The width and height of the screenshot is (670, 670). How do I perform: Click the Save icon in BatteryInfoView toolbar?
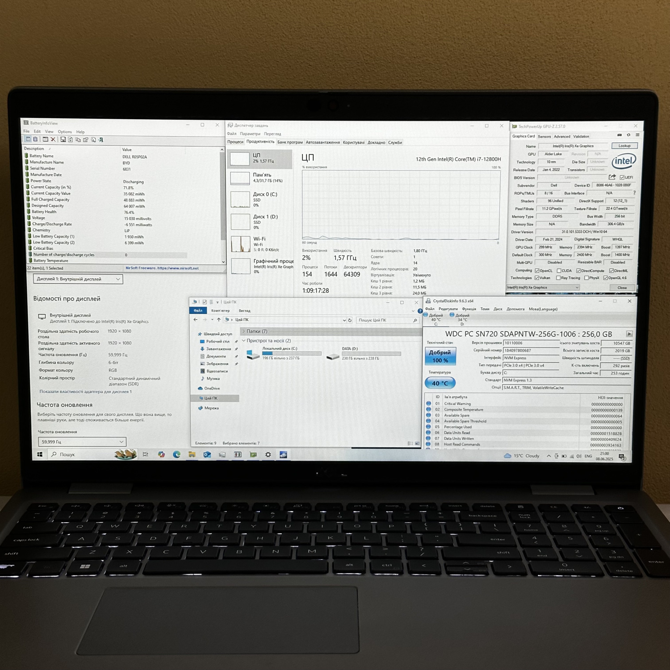(x=63, y=140)
